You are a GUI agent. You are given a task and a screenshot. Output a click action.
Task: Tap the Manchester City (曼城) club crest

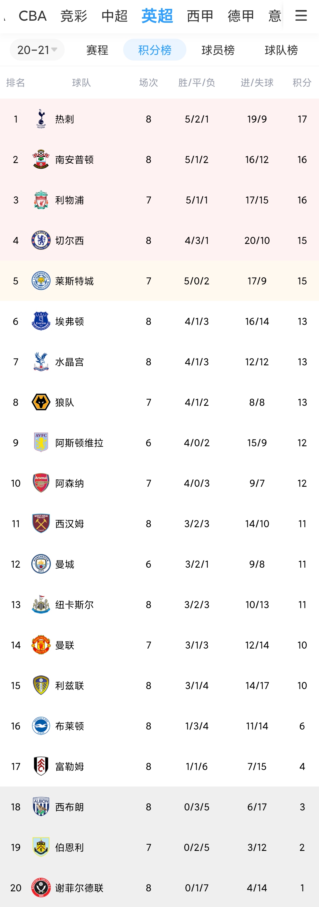(x=41, y=564)
